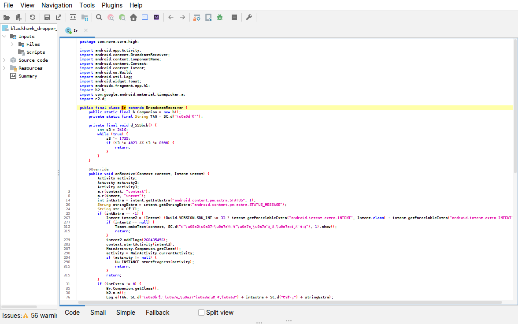This screenshot has width=518, height=324.
Task: Open Class search pink magnifier icon
Action: coord(111,18)
